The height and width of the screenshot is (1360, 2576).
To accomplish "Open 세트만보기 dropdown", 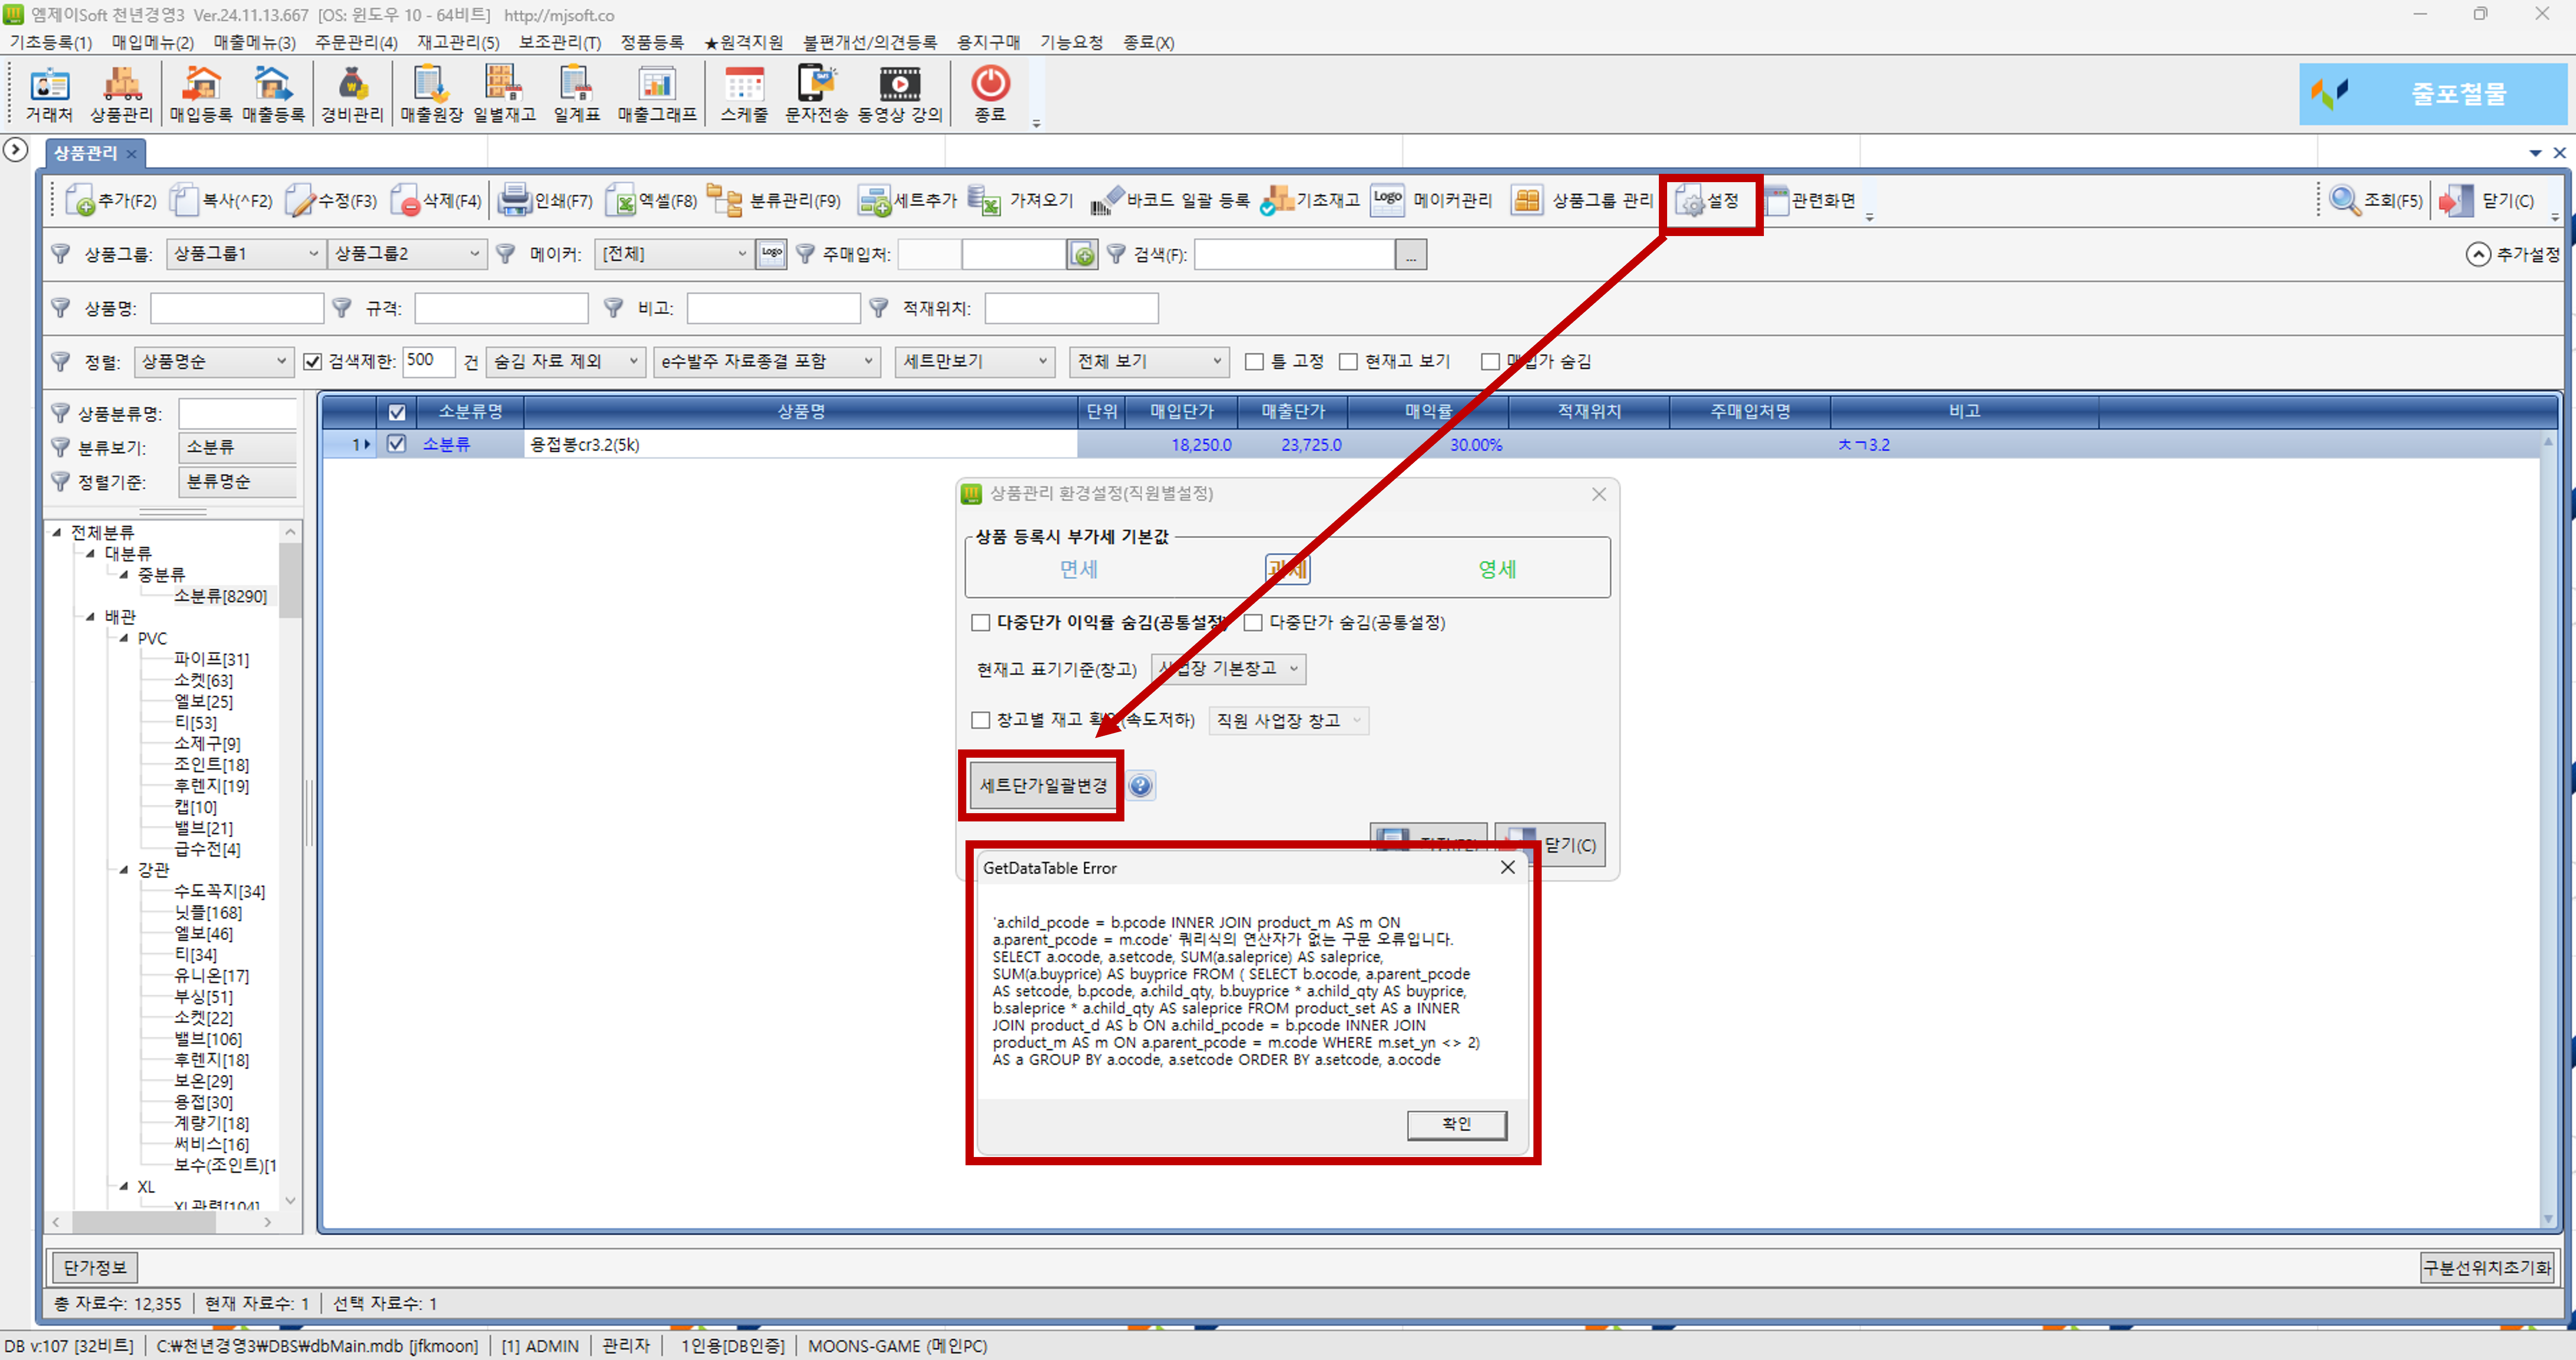I will 975,362.
